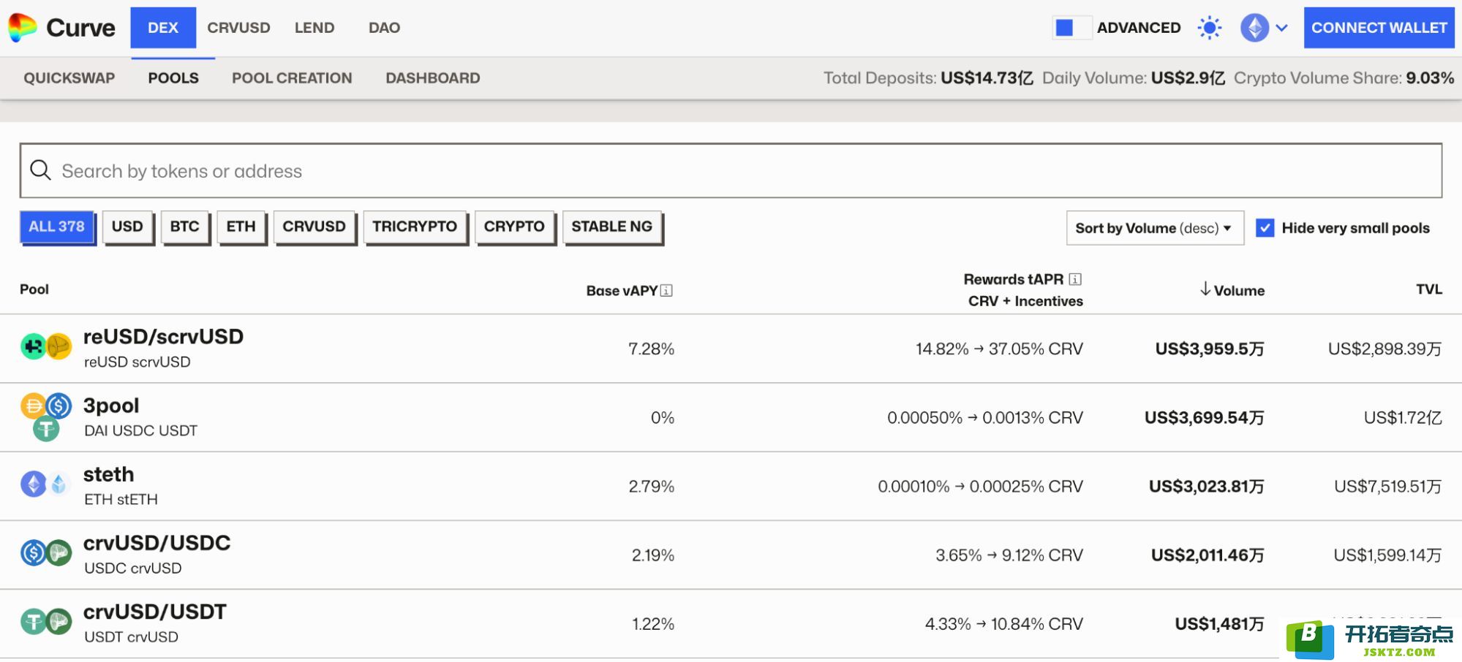This screenshot has width=1462, height=662.
Task: Open the steth pool
Action: 731,486
